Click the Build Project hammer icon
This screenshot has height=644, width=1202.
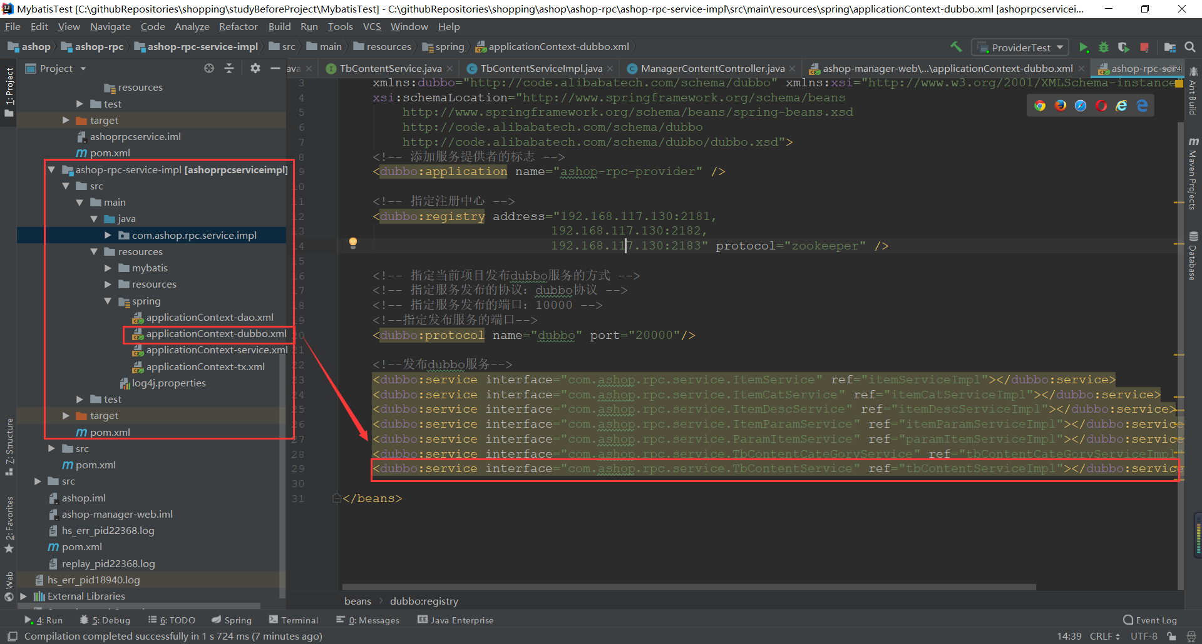point(956,47)
